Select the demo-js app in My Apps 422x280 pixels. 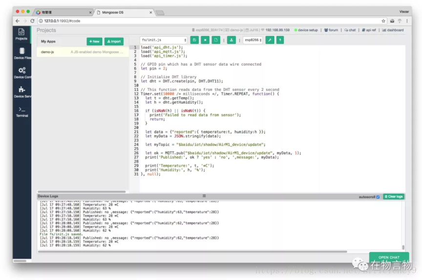83,52
